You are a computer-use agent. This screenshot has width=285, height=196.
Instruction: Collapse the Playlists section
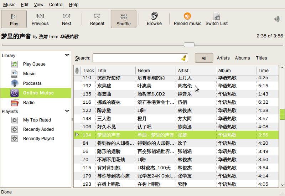67,111
